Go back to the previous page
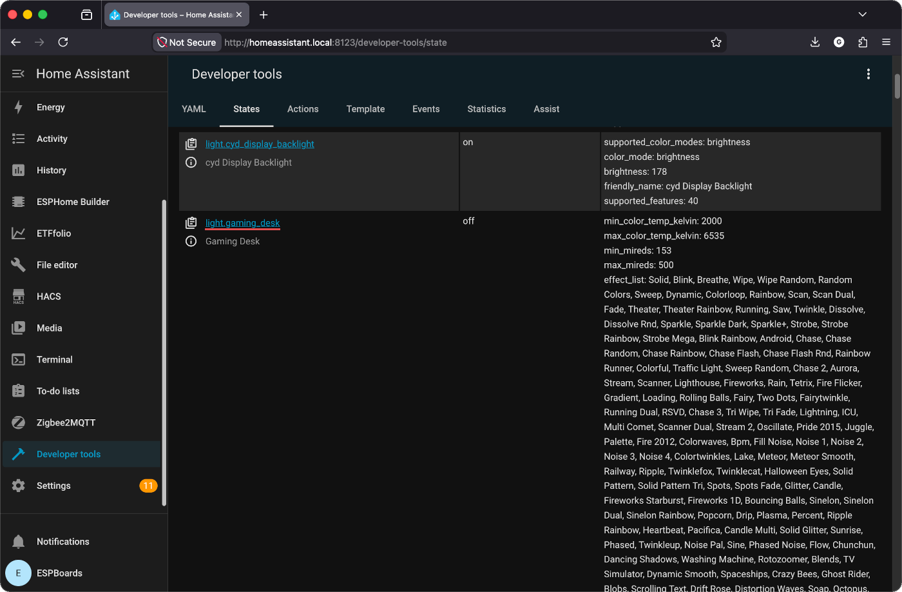The height and width of the screenshot is (592, 902). 16,43
